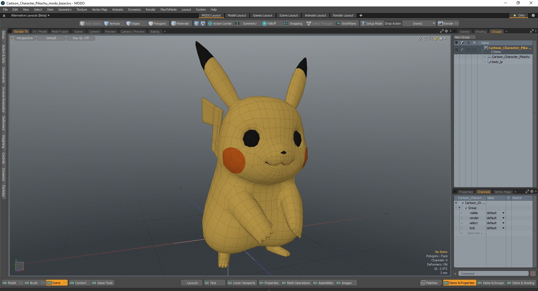Open the Vertex Map menu
The image size is (538, 291).
(x=99, y=10)
